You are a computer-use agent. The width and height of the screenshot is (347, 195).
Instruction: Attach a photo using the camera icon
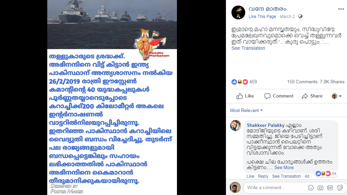pos(320,188)
